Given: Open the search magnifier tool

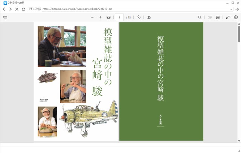Looking at the screenshot, I should click(200, 17).
